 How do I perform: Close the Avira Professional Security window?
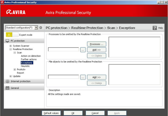166,2
